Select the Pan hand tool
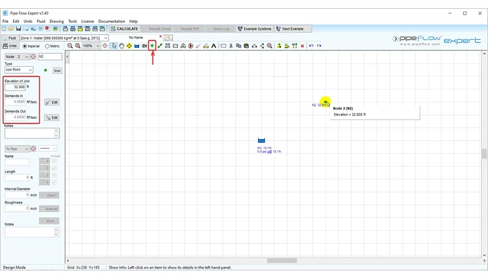The width and height of the screenshot is (488, 279). [121, 46]
